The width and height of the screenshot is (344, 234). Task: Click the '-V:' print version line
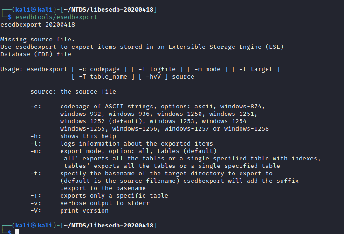coord(69,211)
